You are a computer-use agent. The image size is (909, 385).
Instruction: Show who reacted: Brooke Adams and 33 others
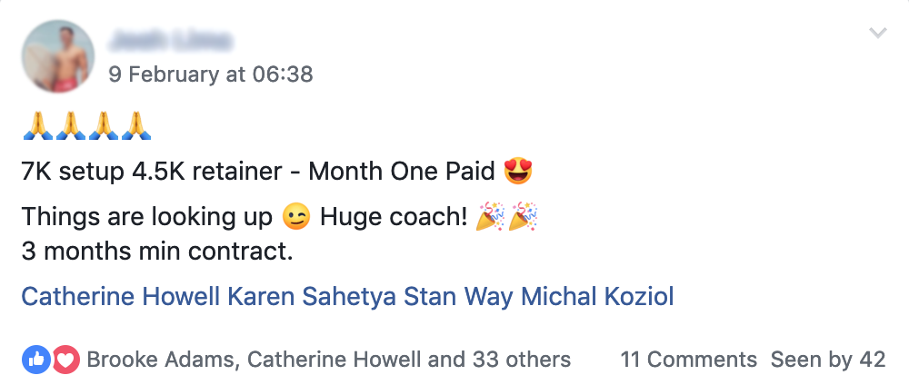point(328,360)
